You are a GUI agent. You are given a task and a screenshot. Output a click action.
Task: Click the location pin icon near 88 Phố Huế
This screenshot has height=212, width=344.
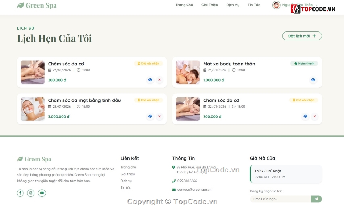point(173,167)
